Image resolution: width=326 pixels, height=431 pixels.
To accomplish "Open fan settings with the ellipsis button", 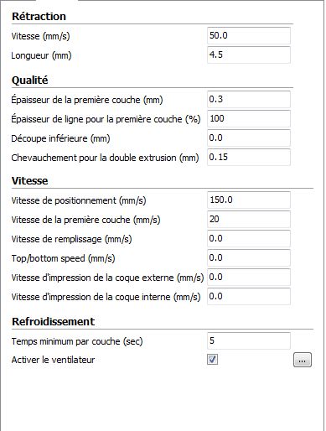I will [x=303, y=360].
